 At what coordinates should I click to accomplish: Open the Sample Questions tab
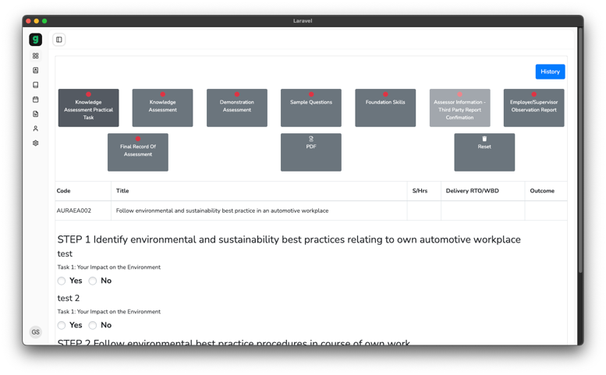tap(310, 108)
